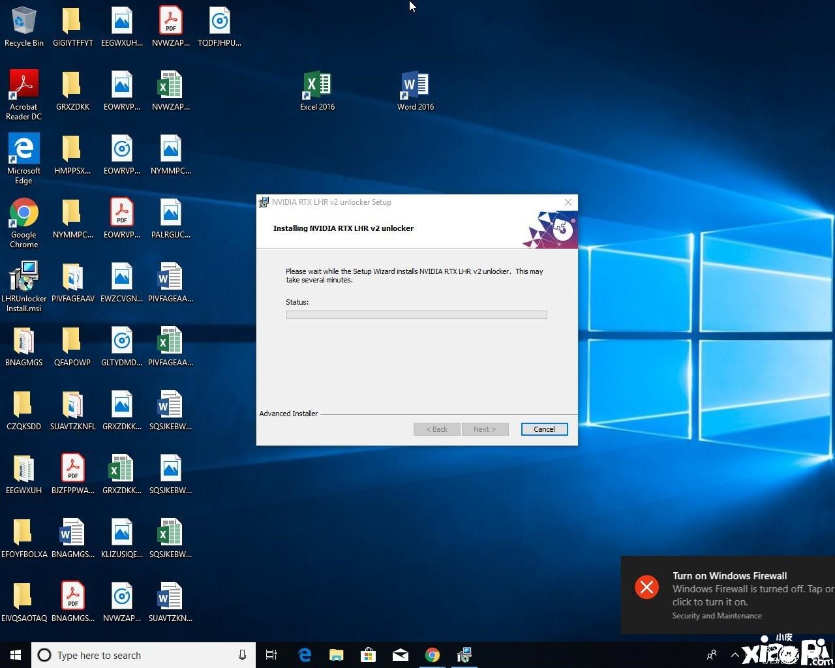The height and width of the screenshot is (668, 835).
Task: Close the NVIDIA RTX LHR unlocker Setup dialog
Action: (568, 202)
